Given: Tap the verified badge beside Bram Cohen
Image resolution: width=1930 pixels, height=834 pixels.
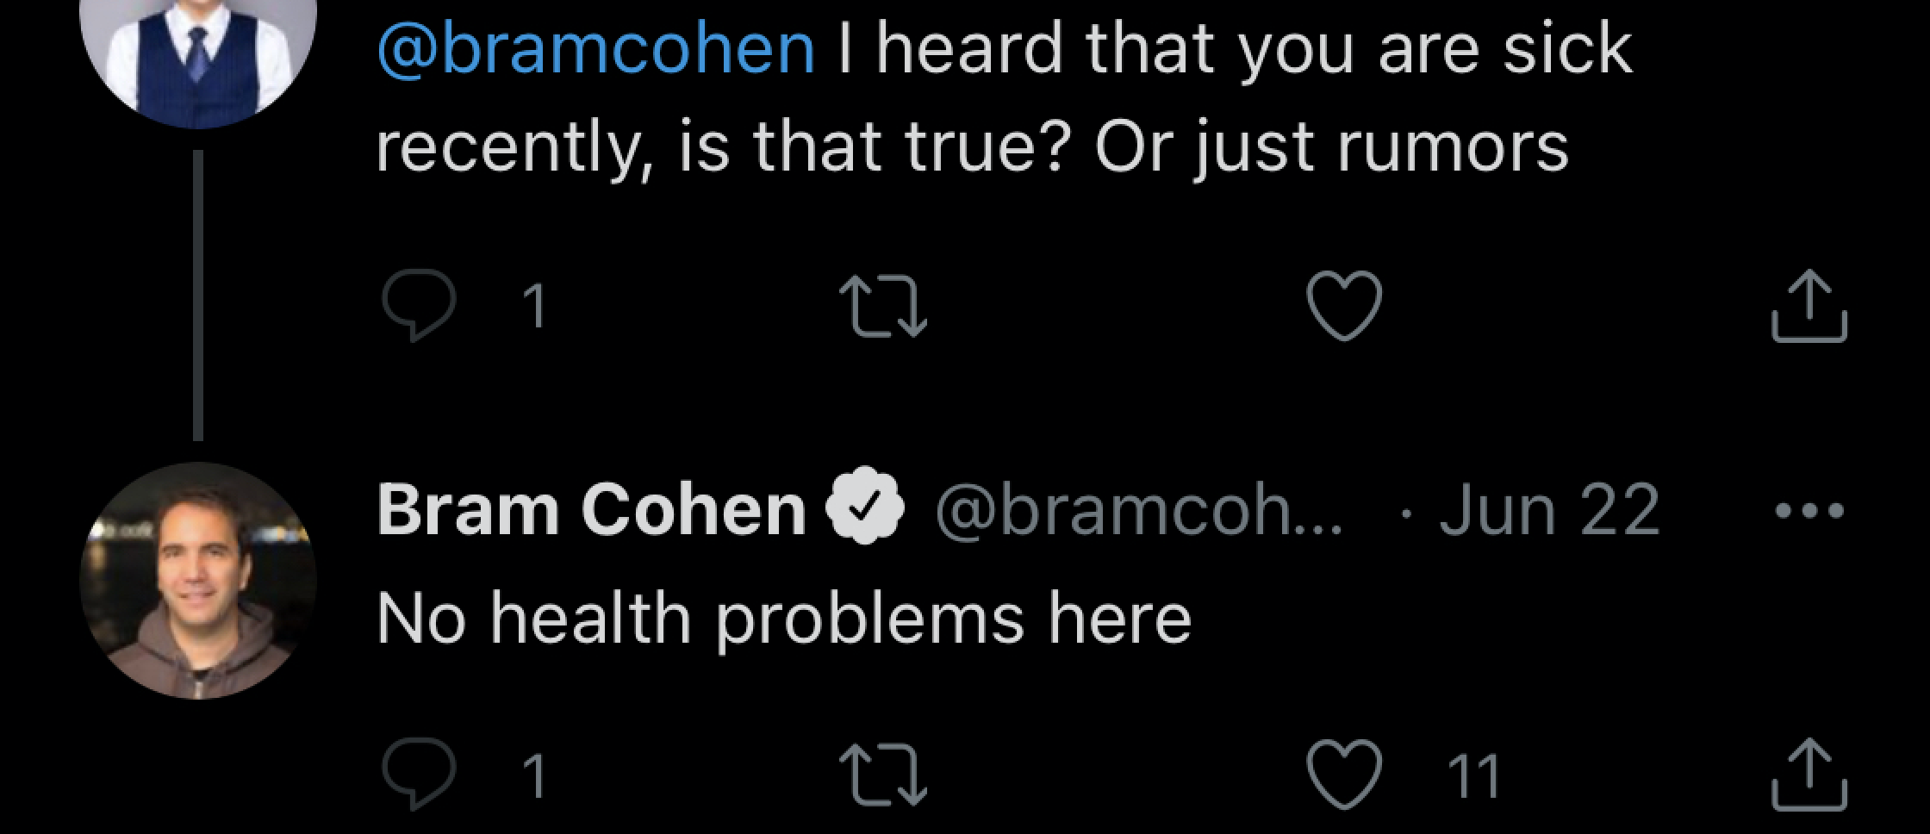Looking at the screenshot, I should click(865, 509).
